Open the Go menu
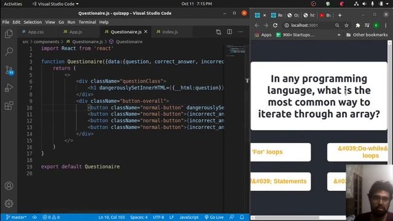 coord(61,22)
